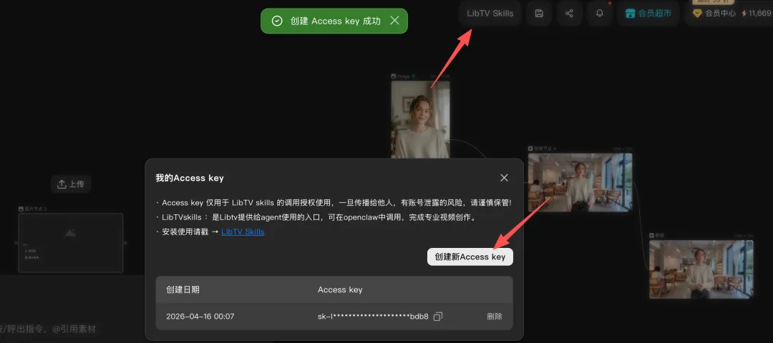
Task: Click the 上传 upload button
Action: pos(71,184)
